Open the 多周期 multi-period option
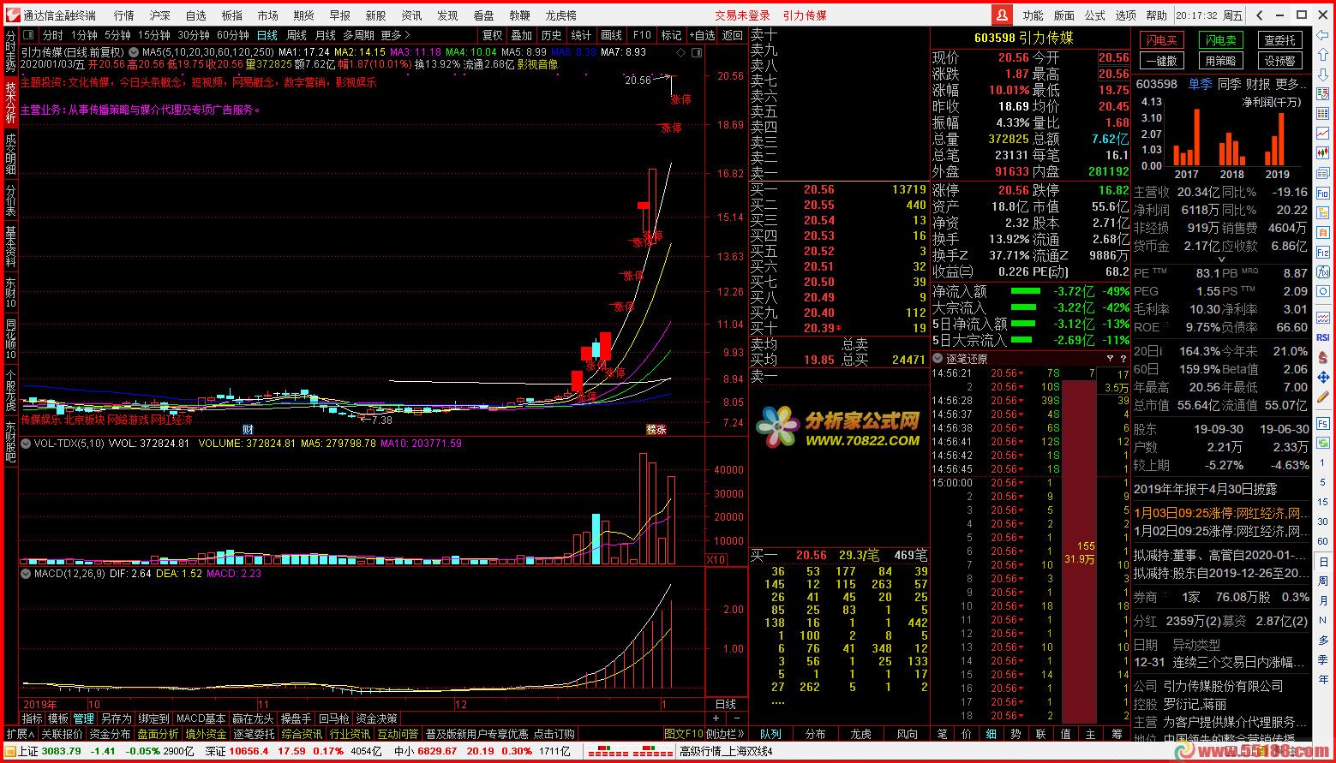 358,35
